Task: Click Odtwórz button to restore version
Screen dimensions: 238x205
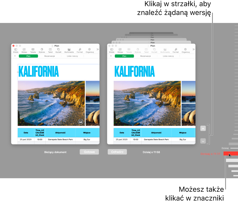Action: pyautogui.click(x=117, y=152)
